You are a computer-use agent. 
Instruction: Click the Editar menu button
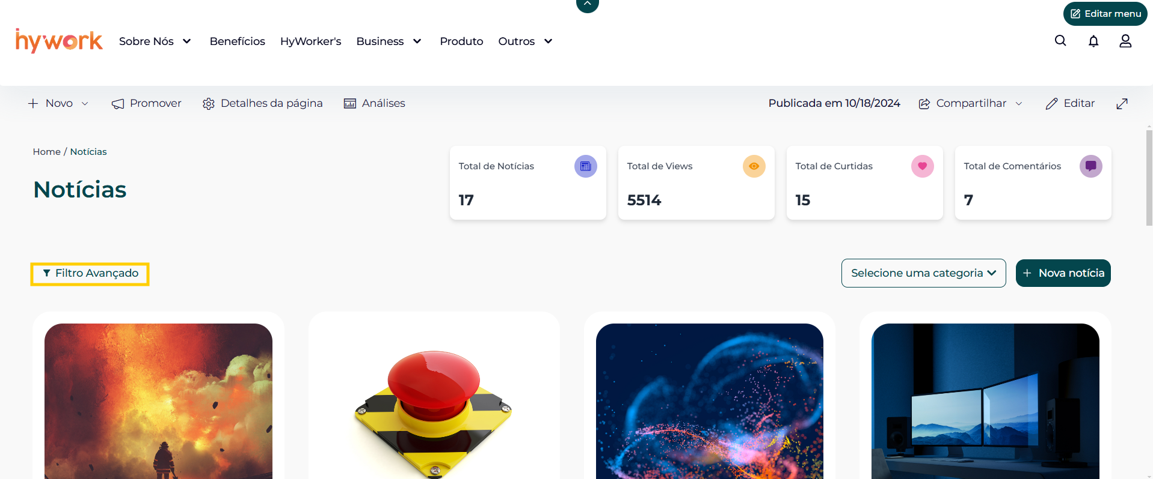[x=1105, y=14]
